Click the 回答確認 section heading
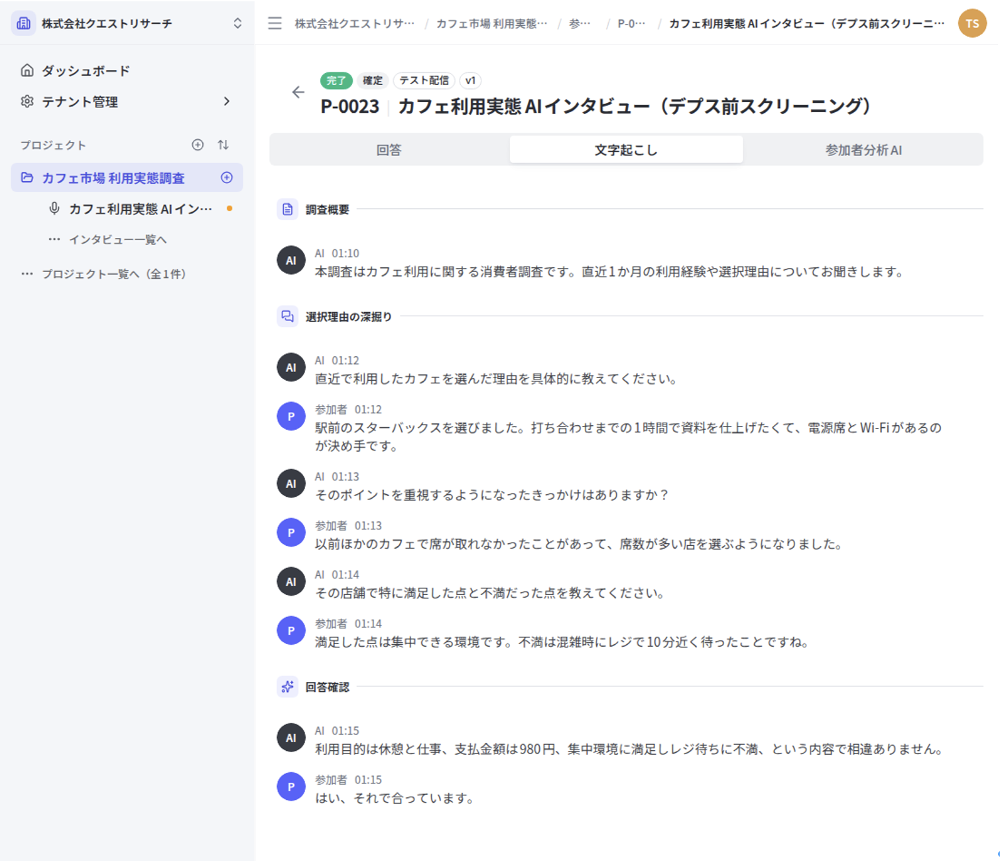 tap(328, 687)
